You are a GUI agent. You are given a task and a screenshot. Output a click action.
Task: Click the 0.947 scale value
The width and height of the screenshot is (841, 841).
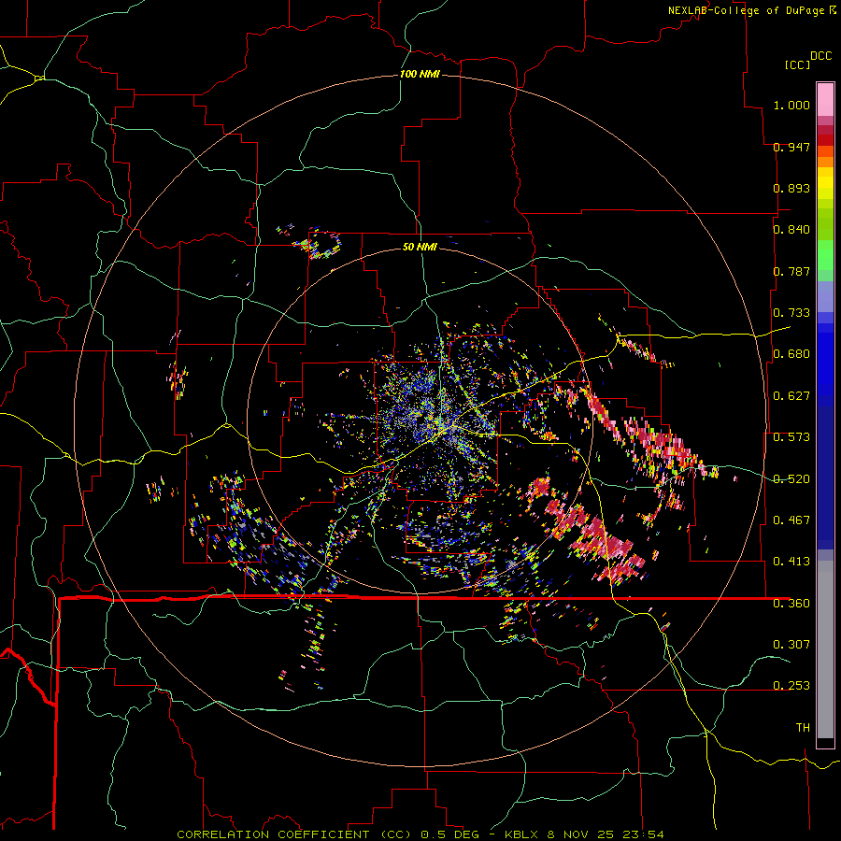791,147
